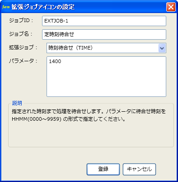
Task: Click the EXTJOB-1 text in the ID field
Action: click(x=56, y=21)
